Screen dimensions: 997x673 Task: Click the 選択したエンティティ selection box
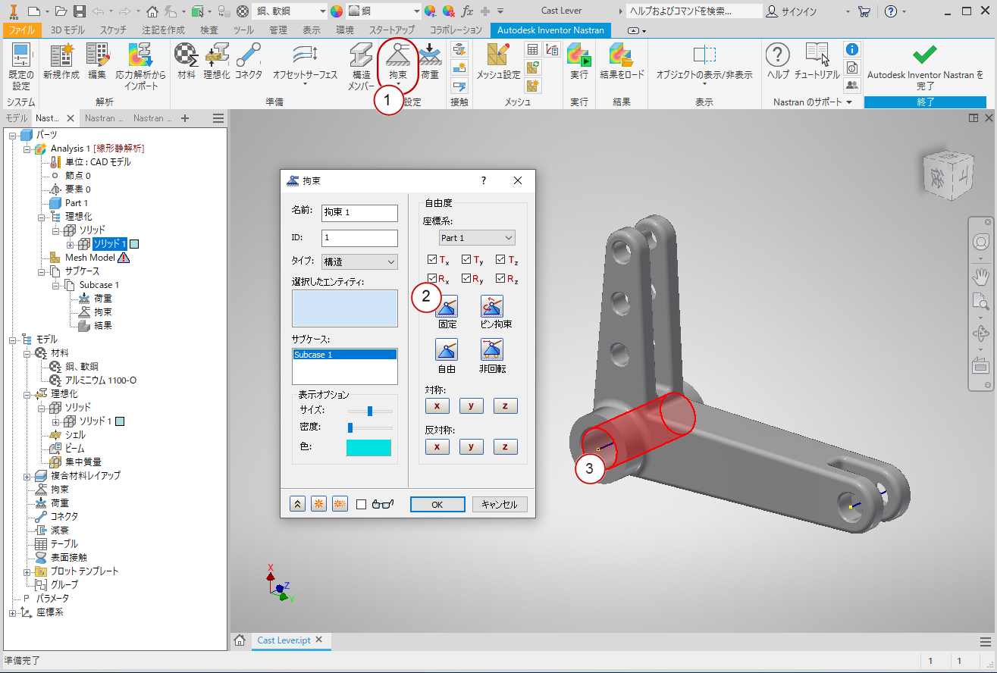coord(344,308)
